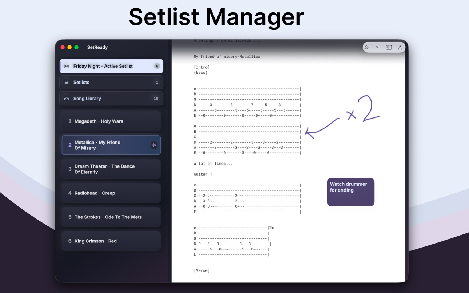Click the 'a lot of times...' text
The width and height of the screenshot is (469, 293).
click(213, 164)
